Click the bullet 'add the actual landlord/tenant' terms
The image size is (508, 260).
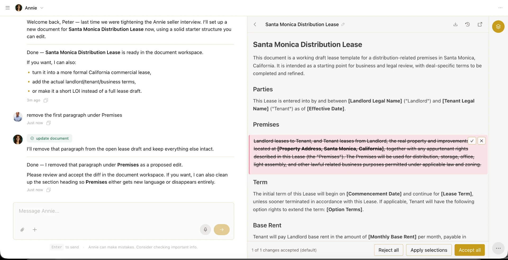(x=84, y=82)
